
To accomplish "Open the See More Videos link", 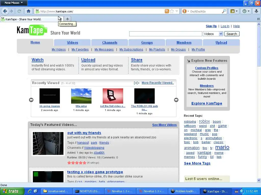I will 164,125.
